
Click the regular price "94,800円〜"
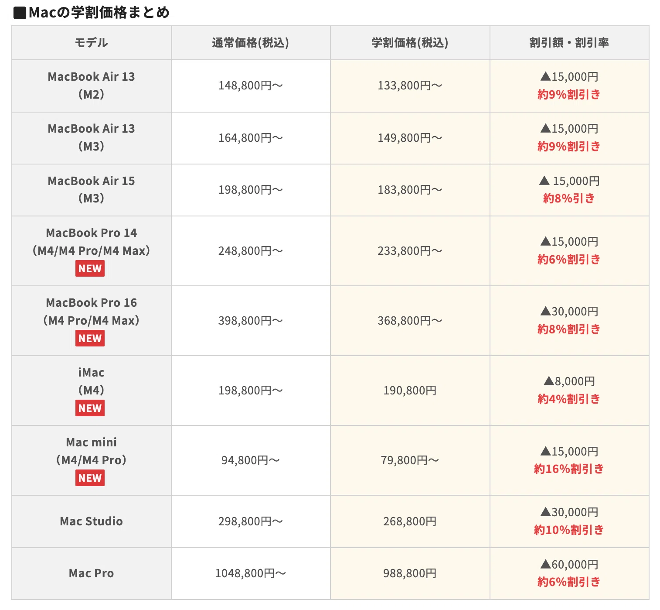251,460
